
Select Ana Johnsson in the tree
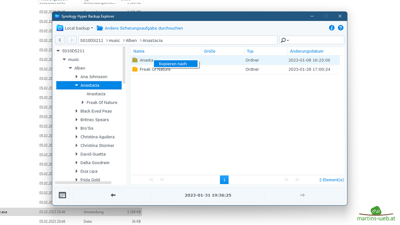point(94,77)
